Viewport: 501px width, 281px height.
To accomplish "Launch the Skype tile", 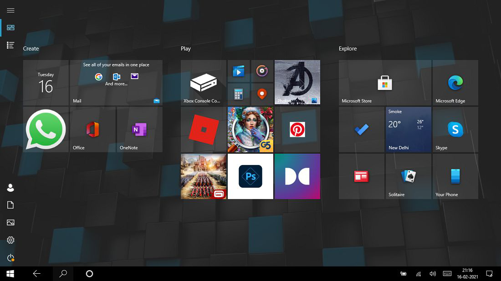I will [x=455, y=130].
